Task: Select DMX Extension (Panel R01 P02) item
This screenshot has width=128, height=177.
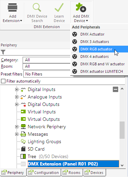Action: (x=73, y=164)
